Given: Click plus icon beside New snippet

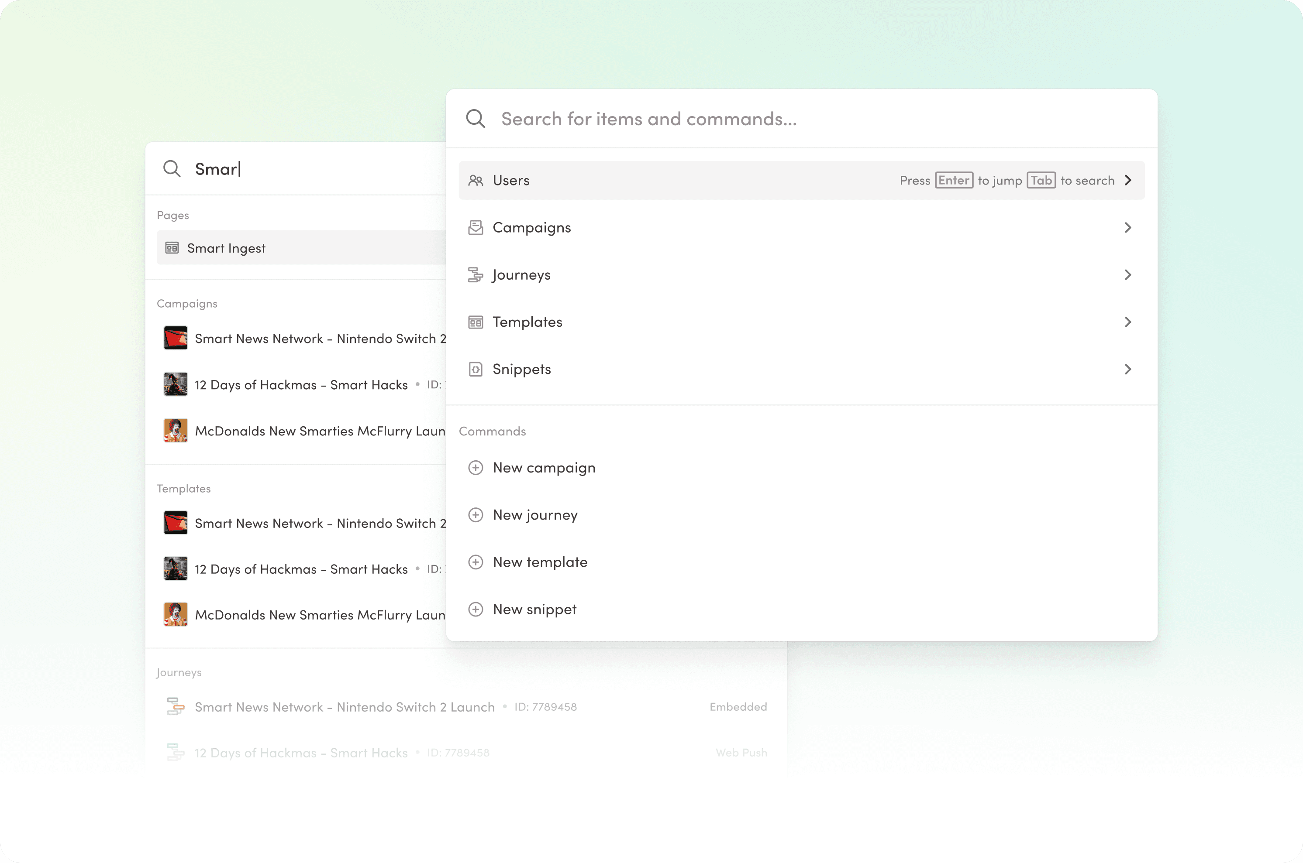Looking at the screenshot, I should 475,609.
